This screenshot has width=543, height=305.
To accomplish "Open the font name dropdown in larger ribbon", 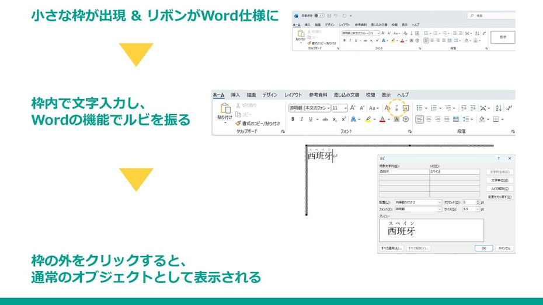I will point(328,108).
